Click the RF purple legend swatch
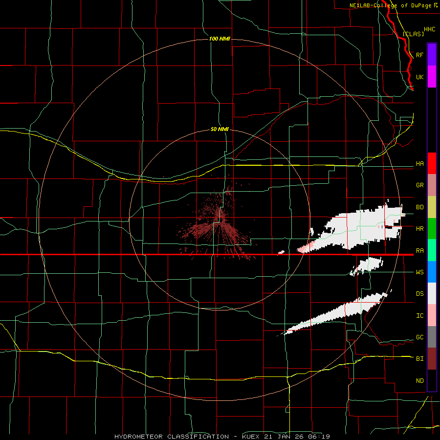The image size is (440, 440). (432, 55)
